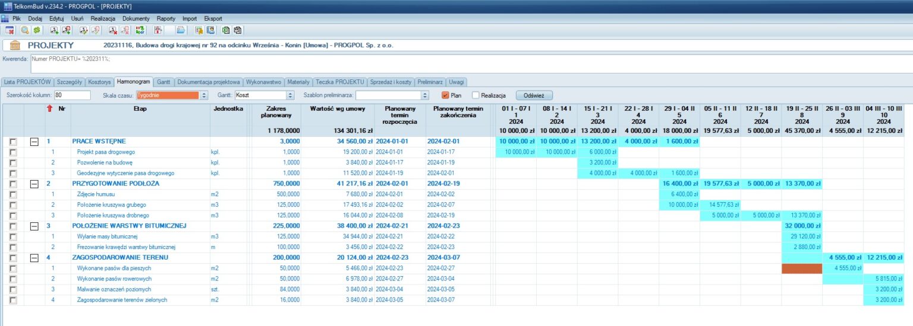Screen dimensions: 913x326
Task: Tick the checkbox for PRACE WSTĘPNE row
Action: point(13,142)
